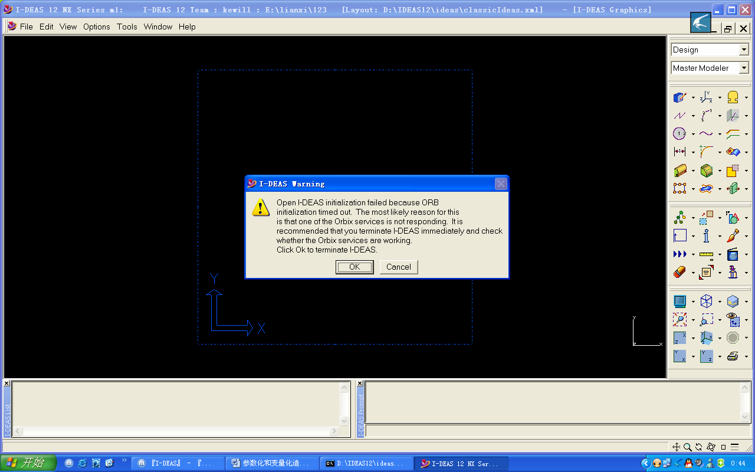Expand the Sketch in Place icon flyout arrow
The height and width of the screenshot is (472, 755).
[693, 99]
